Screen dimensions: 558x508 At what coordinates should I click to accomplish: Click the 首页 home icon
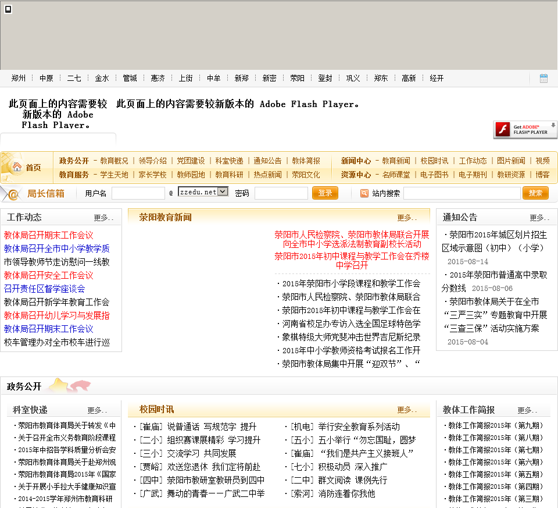17,168
